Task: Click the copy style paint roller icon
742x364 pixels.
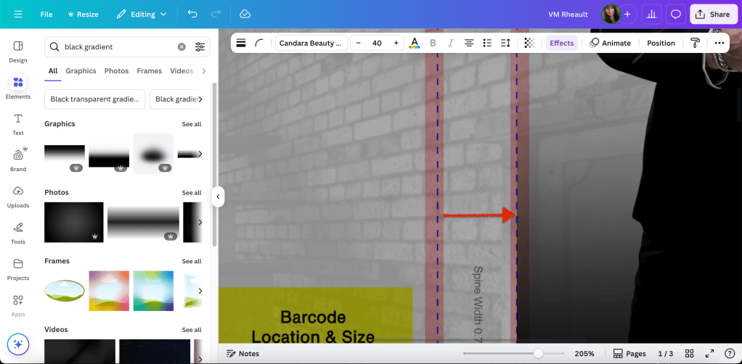Action: (695, 43)
